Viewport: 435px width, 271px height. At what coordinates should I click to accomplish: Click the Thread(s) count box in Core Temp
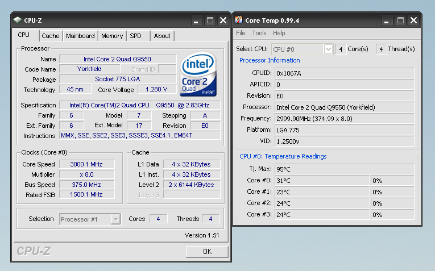[x=381, y=49]
